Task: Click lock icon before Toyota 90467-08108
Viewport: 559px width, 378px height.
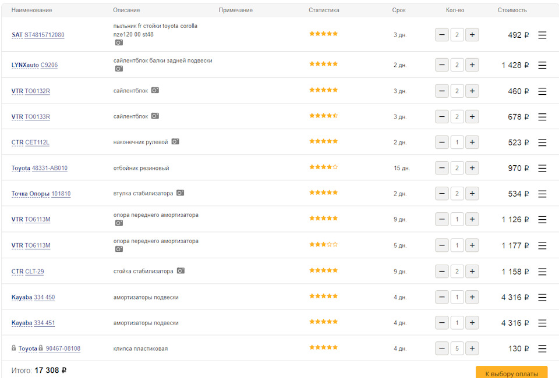Action: (13, 348)
